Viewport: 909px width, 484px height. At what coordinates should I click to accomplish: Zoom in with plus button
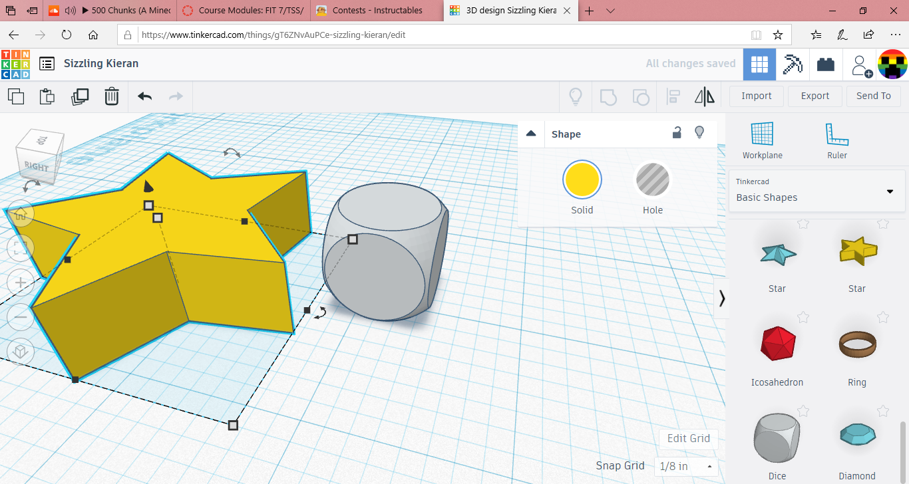point(21,283)
